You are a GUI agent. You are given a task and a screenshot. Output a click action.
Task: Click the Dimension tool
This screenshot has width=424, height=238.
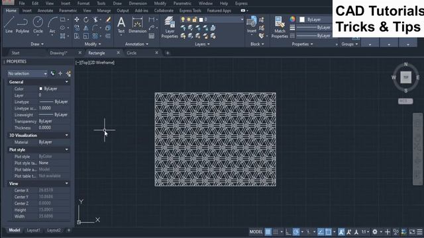point(137,25)
